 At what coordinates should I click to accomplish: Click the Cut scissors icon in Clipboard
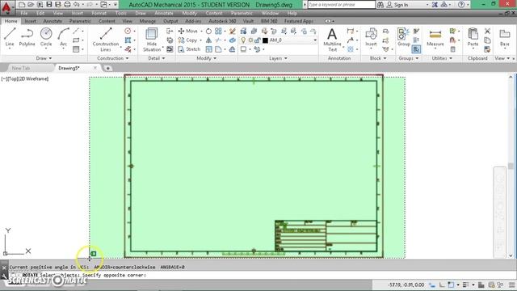click(487, 31)
